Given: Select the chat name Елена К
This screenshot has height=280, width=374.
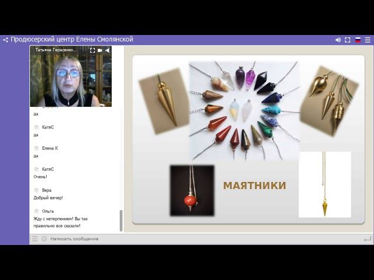Looking at the screenshot, I should [50, 148].
